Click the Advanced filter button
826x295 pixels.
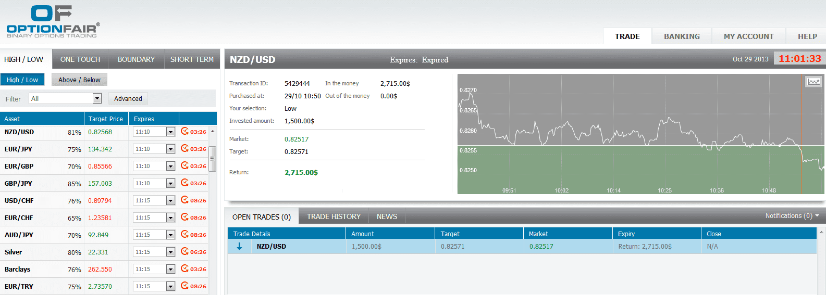coord(128,98)
